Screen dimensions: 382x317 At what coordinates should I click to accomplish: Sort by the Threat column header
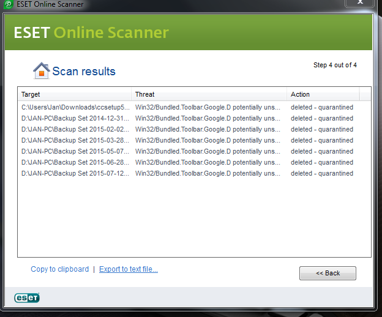tap(209, 94)
